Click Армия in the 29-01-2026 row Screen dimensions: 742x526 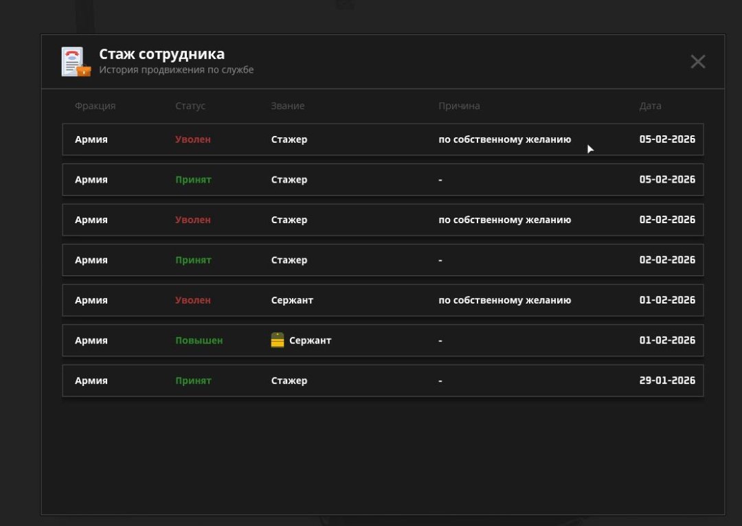(91, 380)
